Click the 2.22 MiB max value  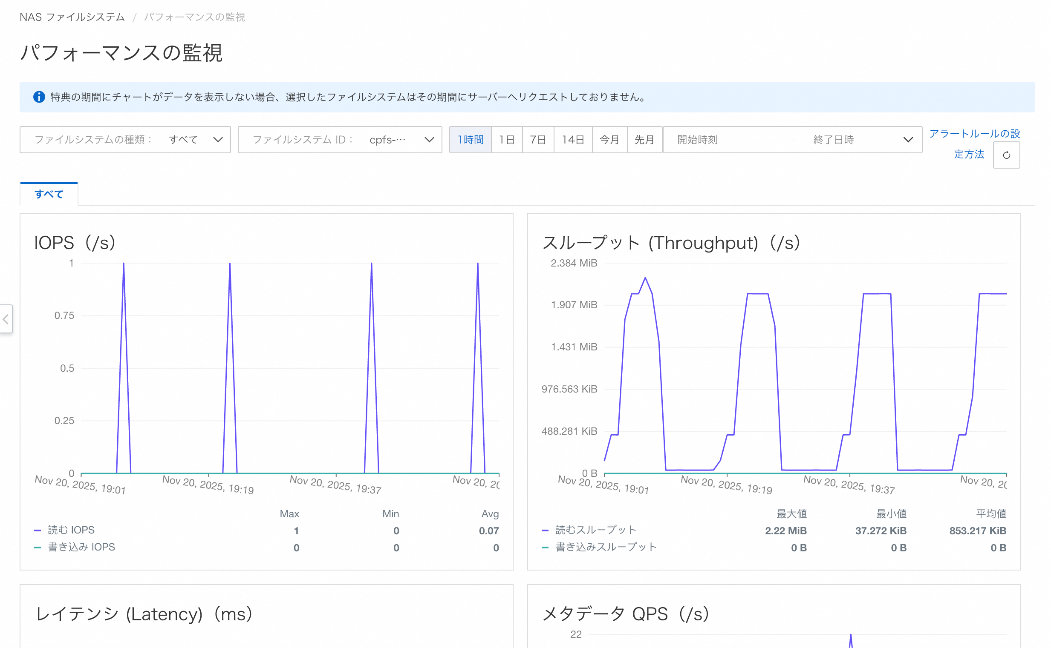coord(785,531)
